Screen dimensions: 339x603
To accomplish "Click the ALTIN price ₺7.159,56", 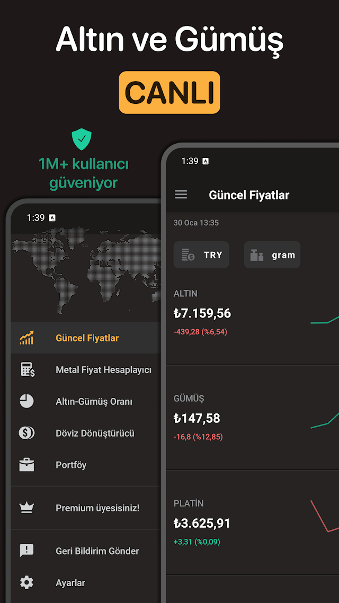I will (202, 313).
